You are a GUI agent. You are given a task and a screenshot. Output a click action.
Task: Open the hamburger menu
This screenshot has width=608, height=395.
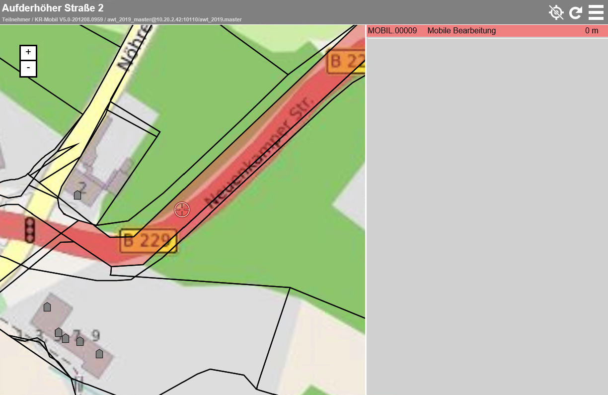pyautogui.click(x=596, y=12)
